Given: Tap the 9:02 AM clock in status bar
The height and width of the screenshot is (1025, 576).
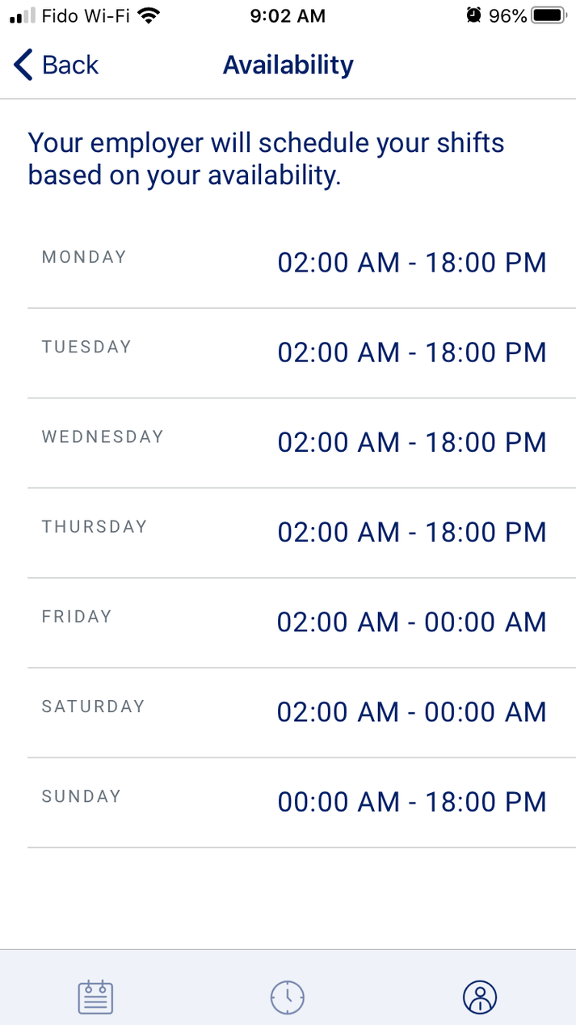Looking at the screenshot, I should click(x=288, y=15).
